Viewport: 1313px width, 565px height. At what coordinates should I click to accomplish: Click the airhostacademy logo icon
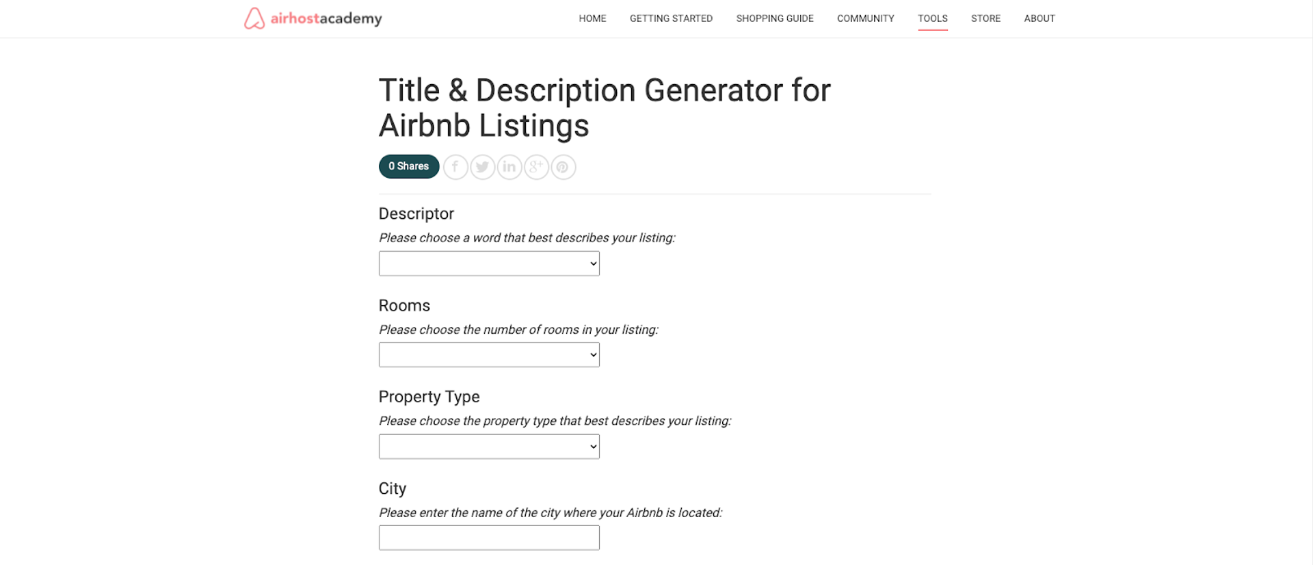[253, 18]
